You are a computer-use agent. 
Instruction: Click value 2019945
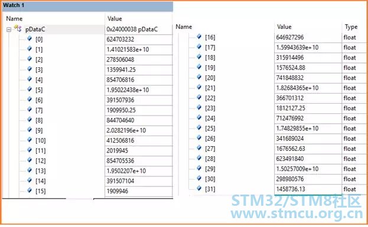pos(118,150)
